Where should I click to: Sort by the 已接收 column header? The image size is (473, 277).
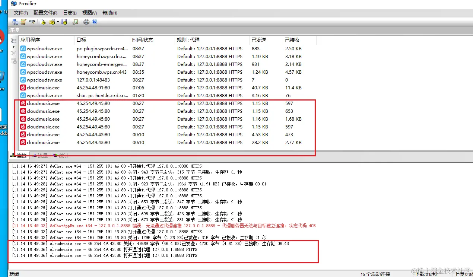point(300,40)
